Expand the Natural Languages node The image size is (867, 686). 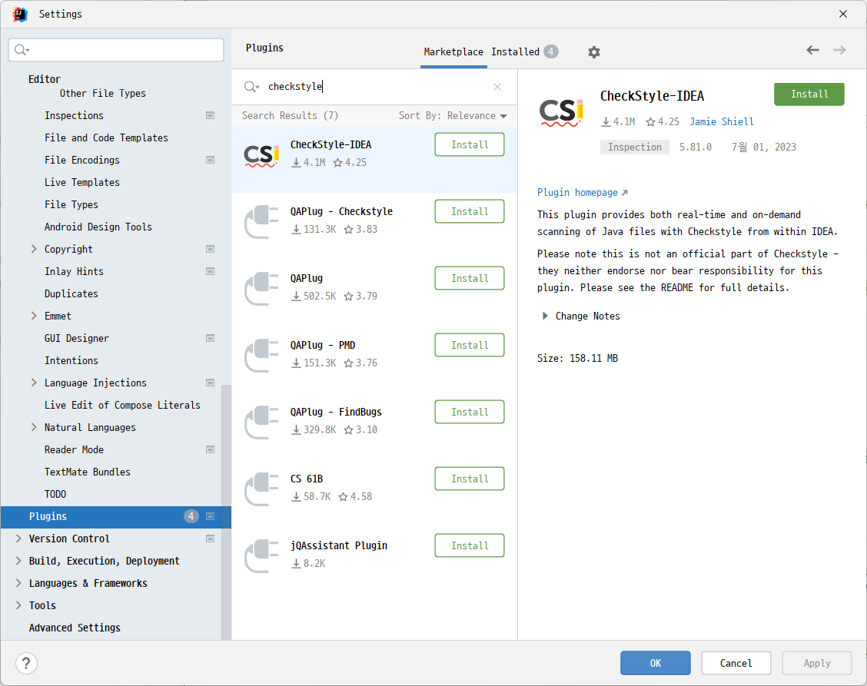coord(34,427)
